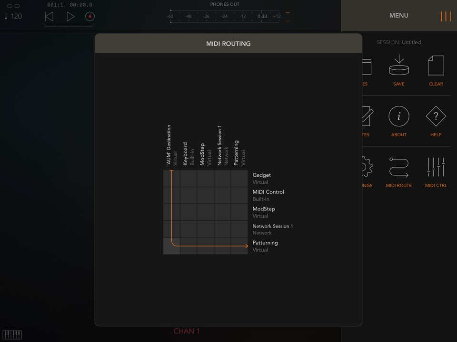Tap the CHAN 1 channel label
The image size is (457, 342).
coord(187,331)
